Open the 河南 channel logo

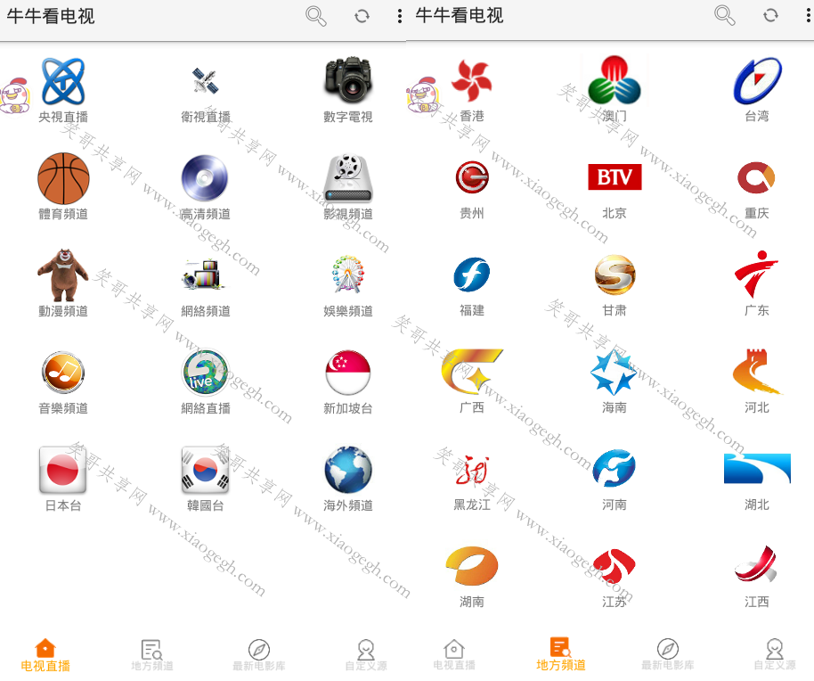[x=615, y=469]
